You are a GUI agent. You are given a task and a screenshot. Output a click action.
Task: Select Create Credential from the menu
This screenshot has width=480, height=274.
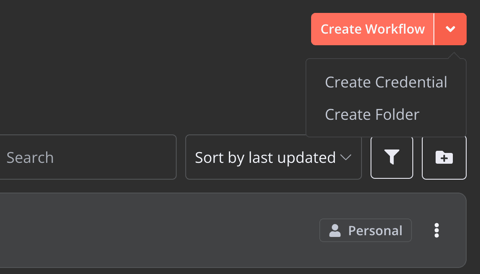(386, 82)
